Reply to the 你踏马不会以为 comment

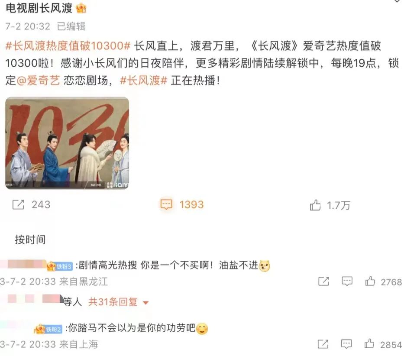[346, 344]
